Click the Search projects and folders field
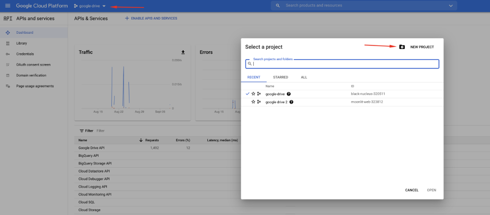The image size is (490, 215). 342,64
